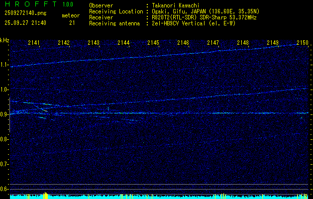Click the kHz axis unit label
The width and height of the screenshot is (313, 199).
pyautogui.click(x=4, y=40)
